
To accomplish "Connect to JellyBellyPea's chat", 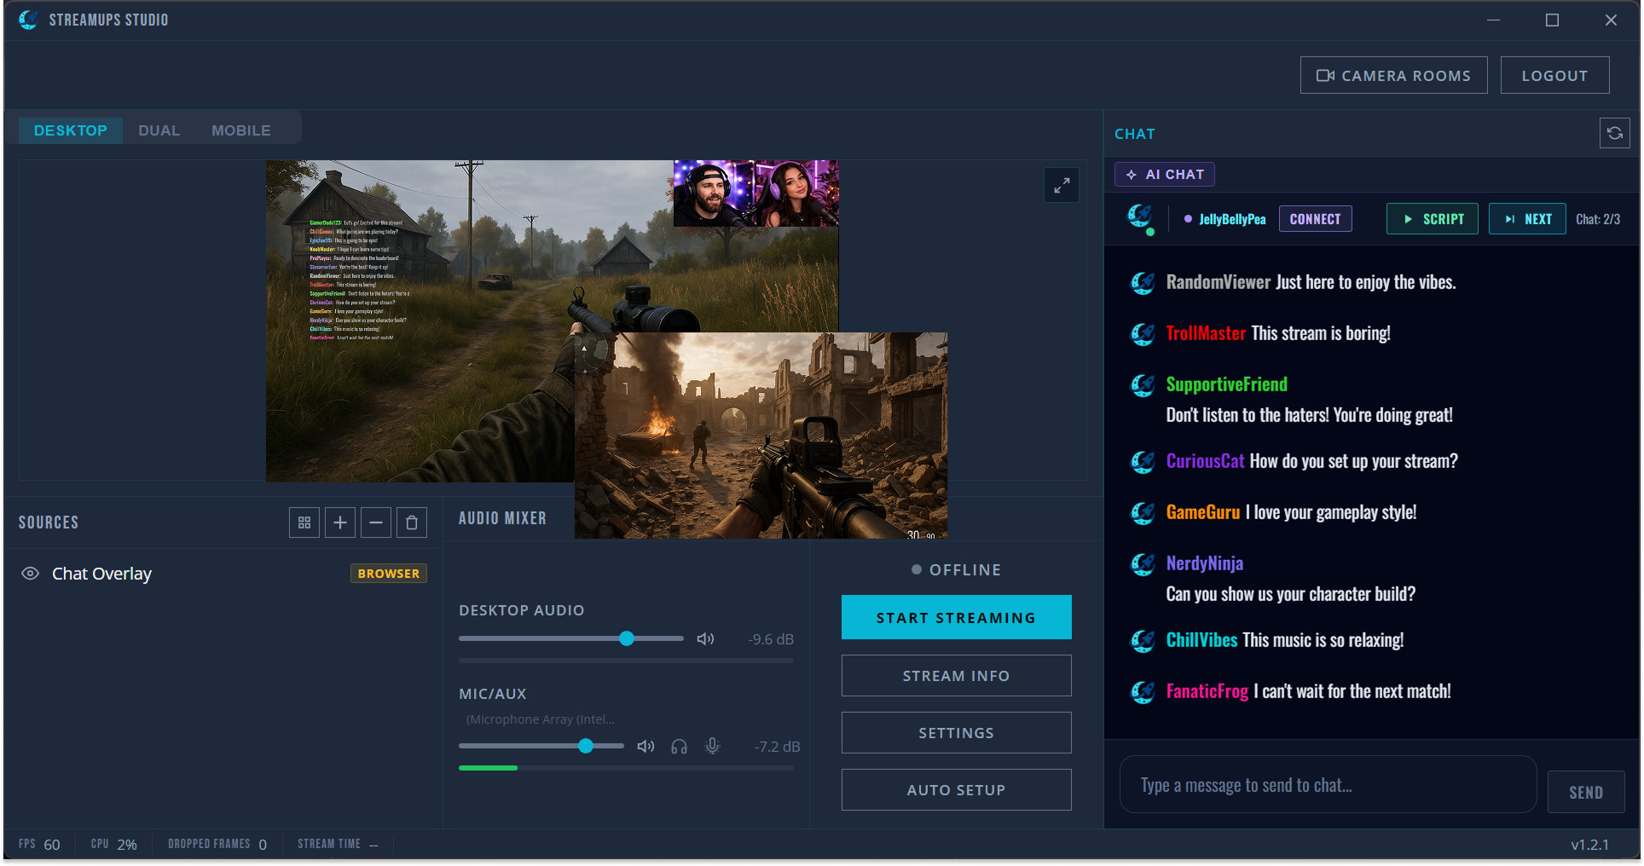I will coord(1315,218).
